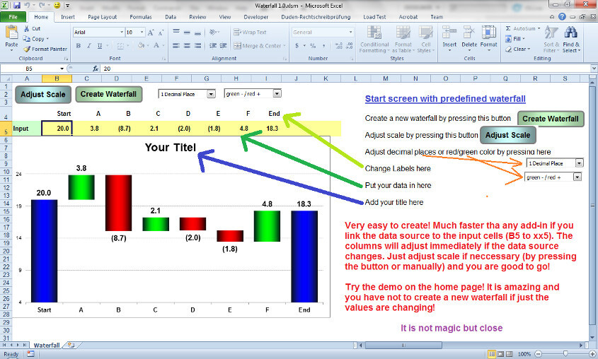598x359 pixels.
Task: Switch to the Formulas tab
Action: pos(141,17)
